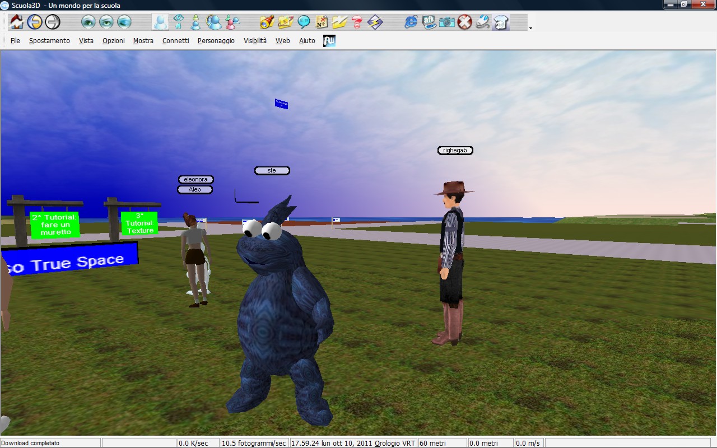Viewport: 717px width, 448px height.
Task: Click the two-people contacts icon
Action: (x=214, y=22)
